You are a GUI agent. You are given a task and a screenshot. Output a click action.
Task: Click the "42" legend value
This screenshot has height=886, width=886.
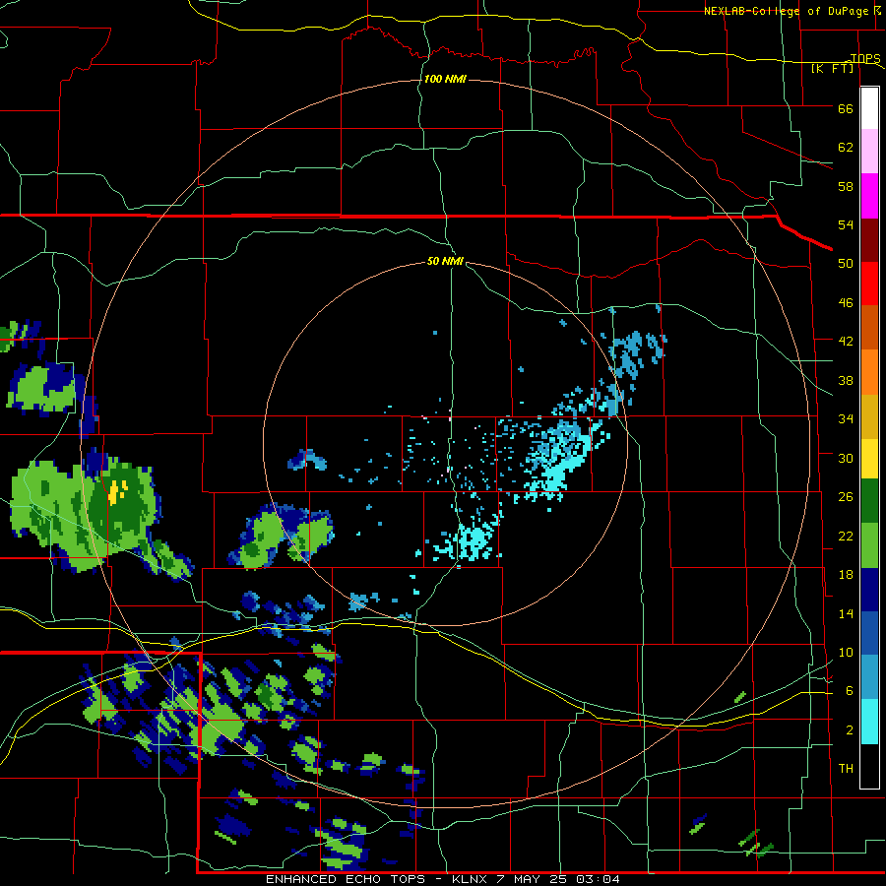point(846,342)
